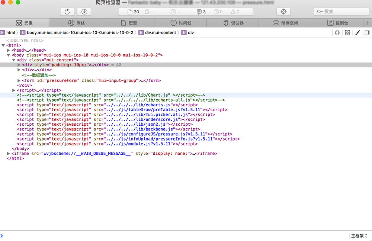Click the yellow minimize window button
The image size is (372, 241).
point(10,2)
